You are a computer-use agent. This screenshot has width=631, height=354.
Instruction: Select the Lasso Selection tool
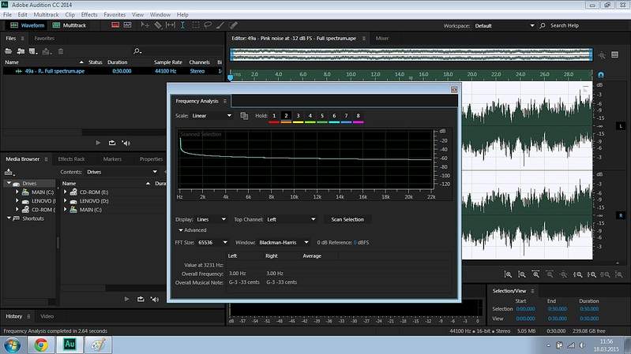pyautogui.click(x=208, y=25)
